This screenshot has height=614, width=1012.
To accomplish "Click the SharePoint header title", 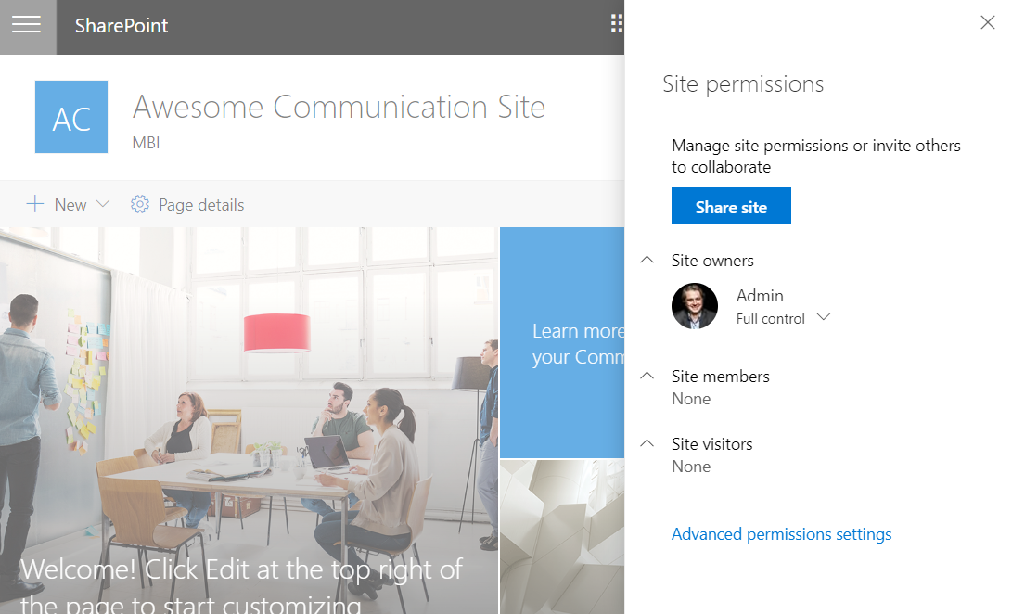I will [x=122, y=26].
